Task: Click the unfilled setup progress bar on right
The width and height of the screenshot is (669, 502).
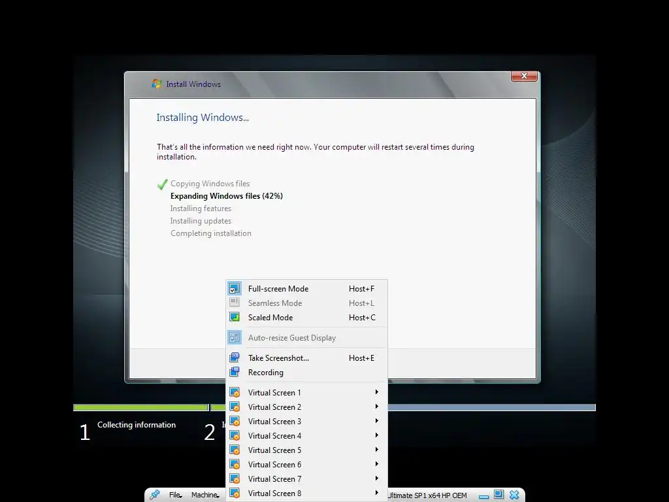Action: tap(491, 408)
